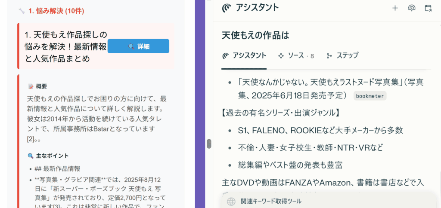Switch to the ソース 8 tab
The height and width of the screenshot is (208, 441).
point(296,56)
